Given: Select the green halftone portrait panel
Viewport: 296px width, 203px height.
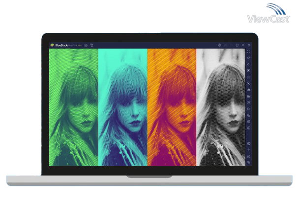Looking at the screenshot, I should tap(74, 107).
